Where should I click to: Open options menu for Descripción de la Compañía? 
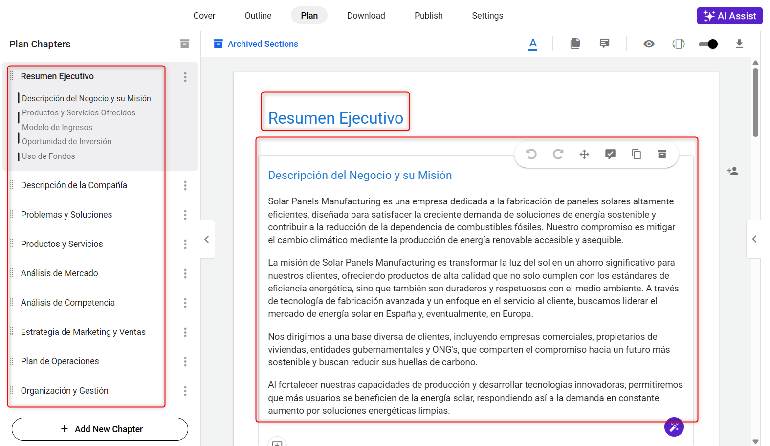(185, 185)
